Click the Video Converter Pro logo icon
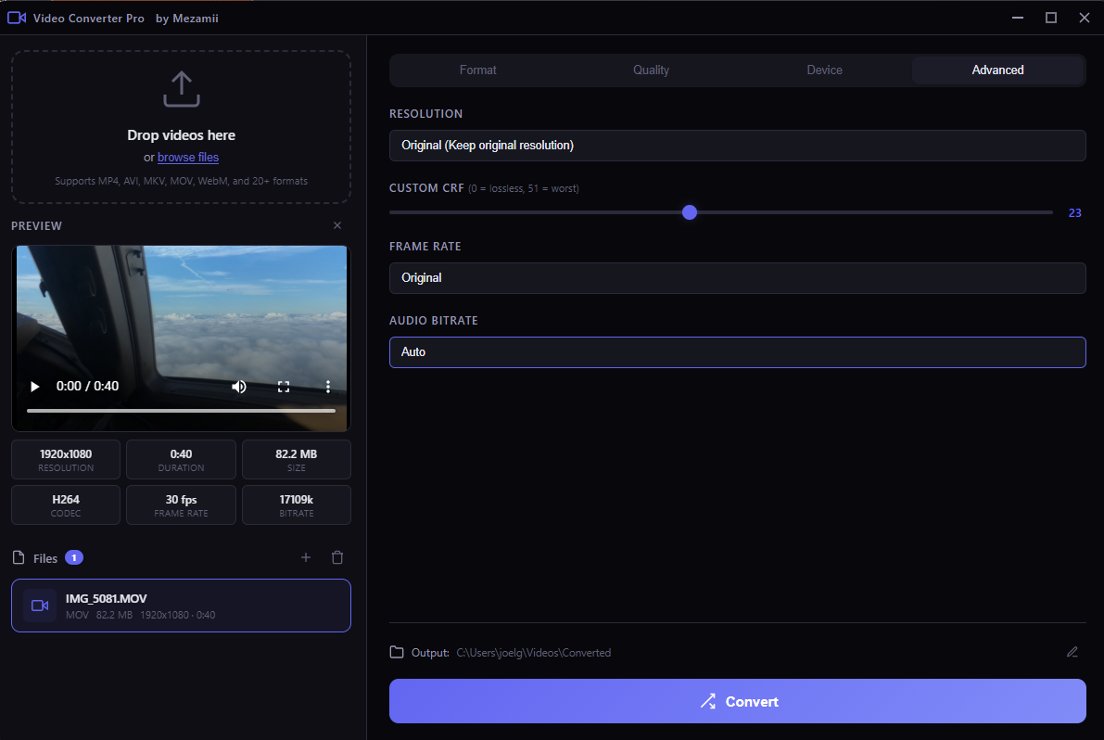The width and height of the screenshot is (1104, 740). (x=17, y=18)
